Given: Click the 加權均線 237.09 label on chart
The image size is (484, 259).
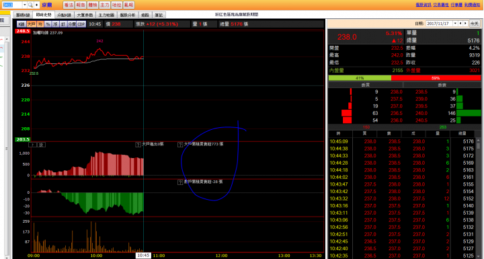Looking at the screenshot, I should [48, 33].
